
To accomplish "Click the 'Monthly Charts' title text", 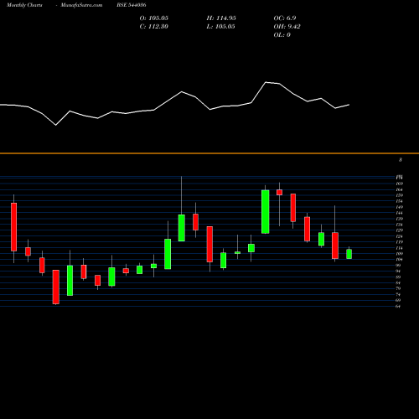I will [x=24, y=5].
